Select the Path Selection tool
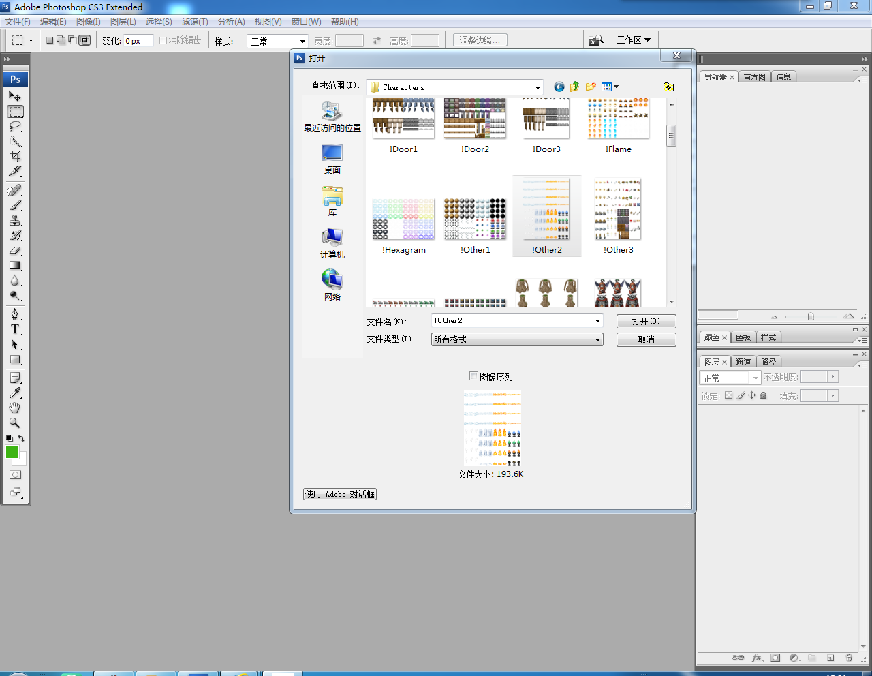The width and height of the screenshot is (872, 676). [x=15, y=344]
